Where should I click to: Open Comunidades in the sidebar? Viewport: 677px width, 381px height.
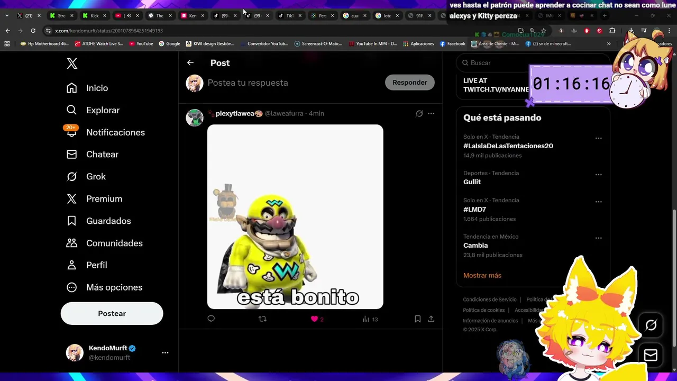104,243
